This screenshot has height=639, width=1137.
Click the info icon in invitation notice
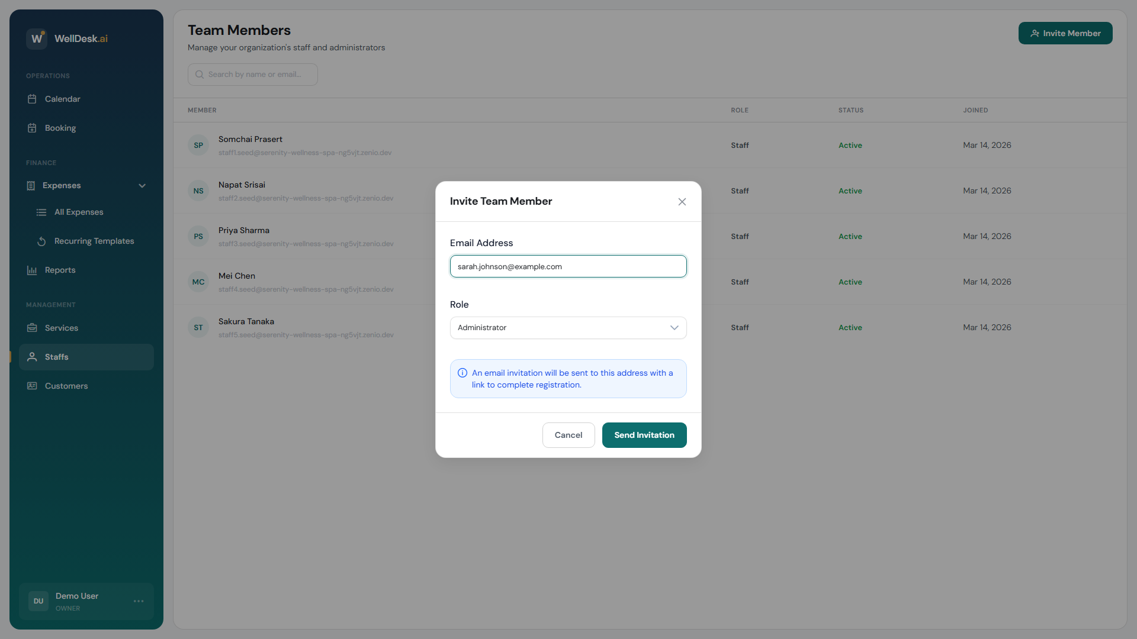click(462, 373)
